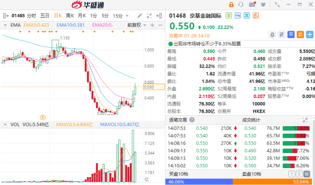Set a price alert with the bell icon
Screen dimensions: 315x185
point(272,34)
